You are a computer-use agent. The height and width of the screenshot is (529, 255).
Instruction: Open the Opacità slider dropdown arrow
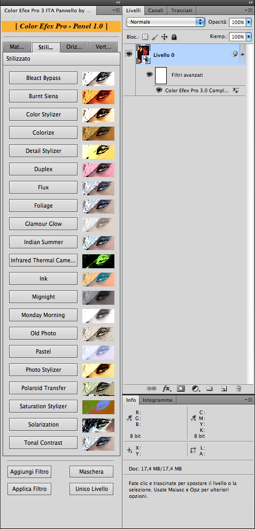coord(249,23)
